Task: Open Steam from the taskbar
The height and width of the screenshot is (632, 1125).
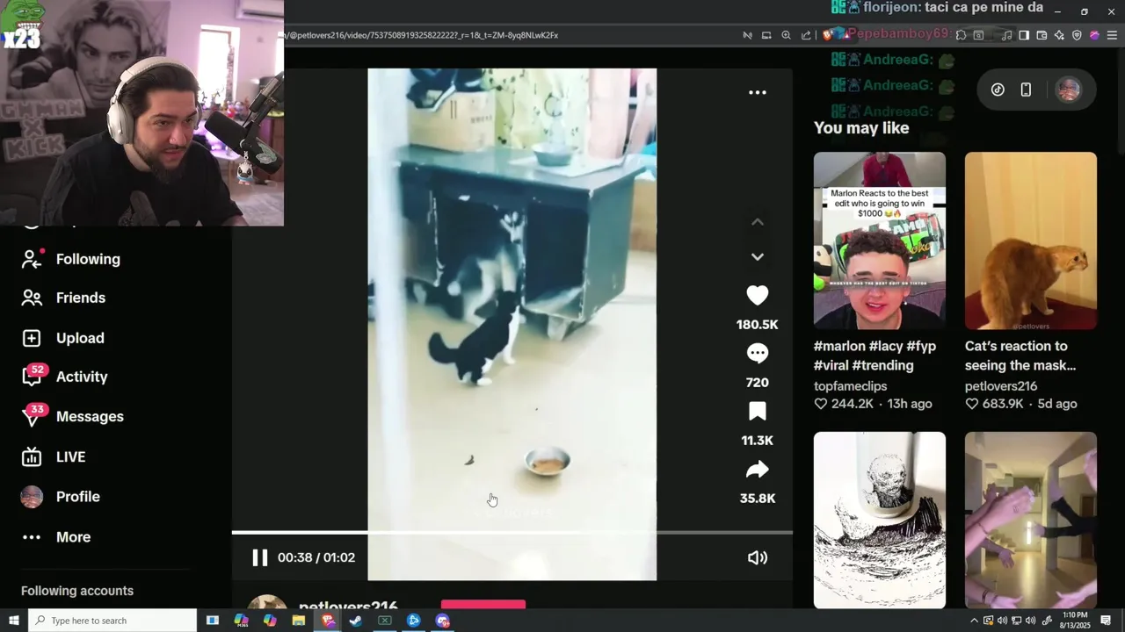Action: (x=356, y=621)
